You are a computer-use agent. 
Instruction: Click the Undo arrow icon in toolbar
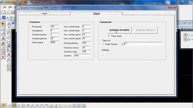(x=9, y=24)
